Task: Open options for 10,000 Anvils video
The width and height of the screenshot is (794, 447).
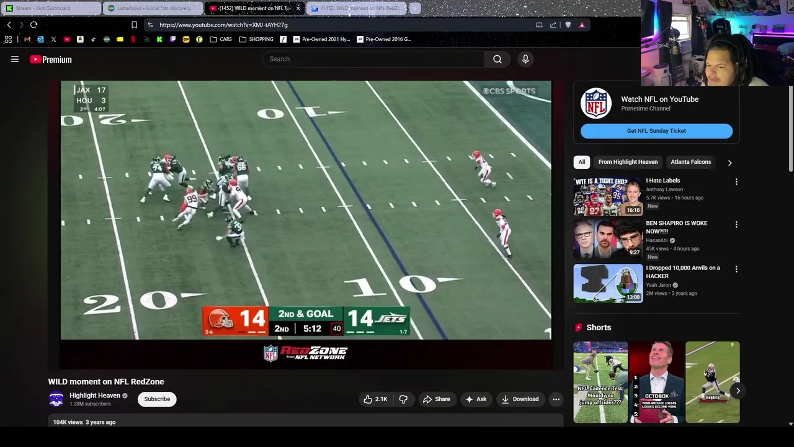Action: tap(736, 269)
